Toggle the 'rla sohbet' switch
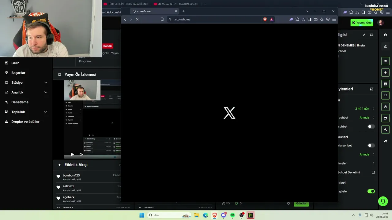Image resolution: width=392 pixels, height=220 pixels. coord(371,145)
